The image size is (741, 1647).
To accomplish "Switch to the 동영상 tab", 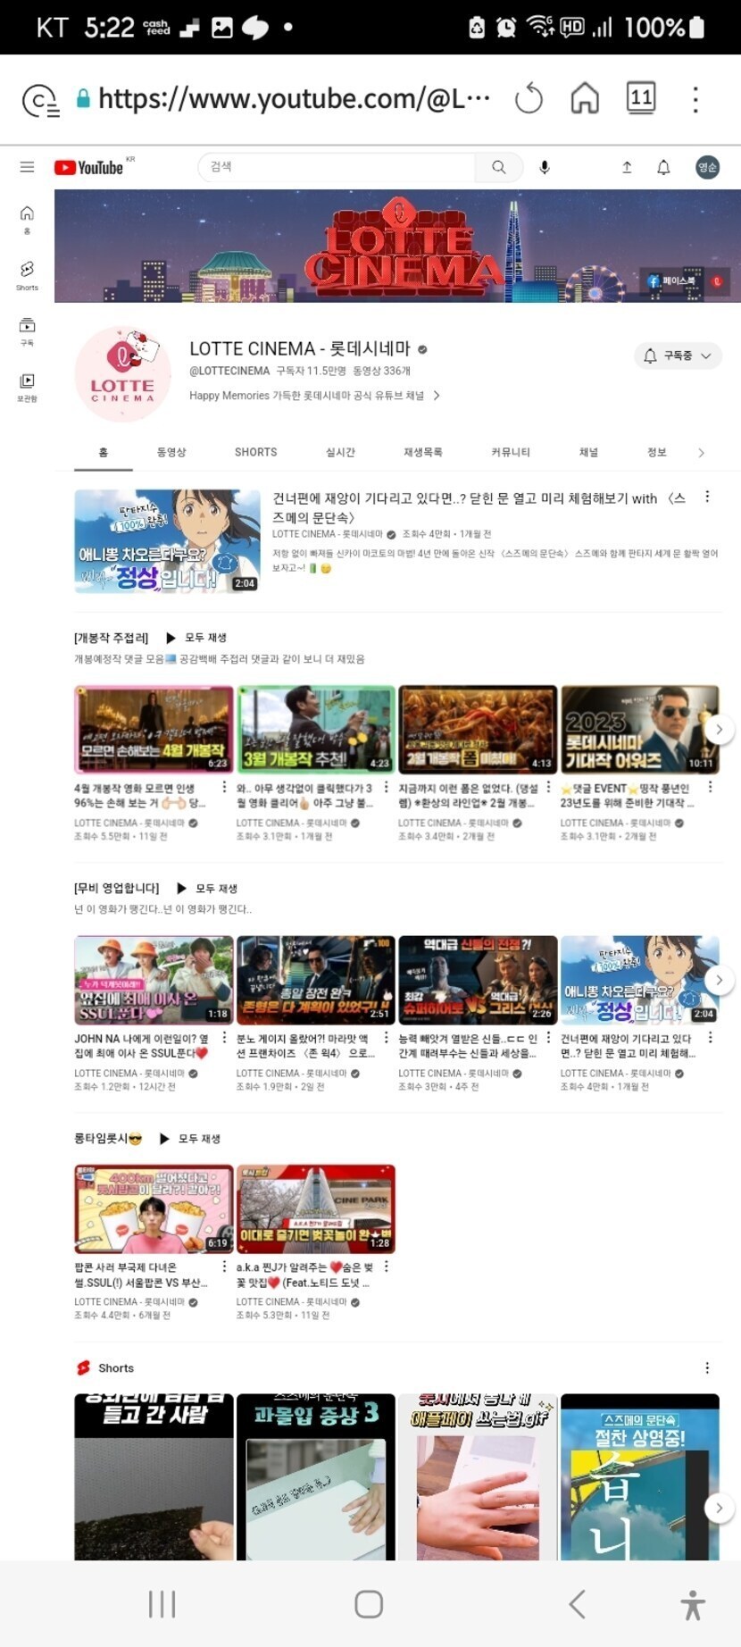I will (171, 452).
